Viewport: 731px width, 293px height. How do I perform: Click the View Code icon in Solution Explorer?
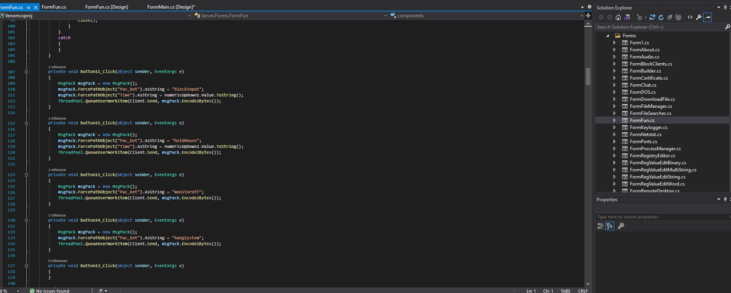click(x=690, y=17)
